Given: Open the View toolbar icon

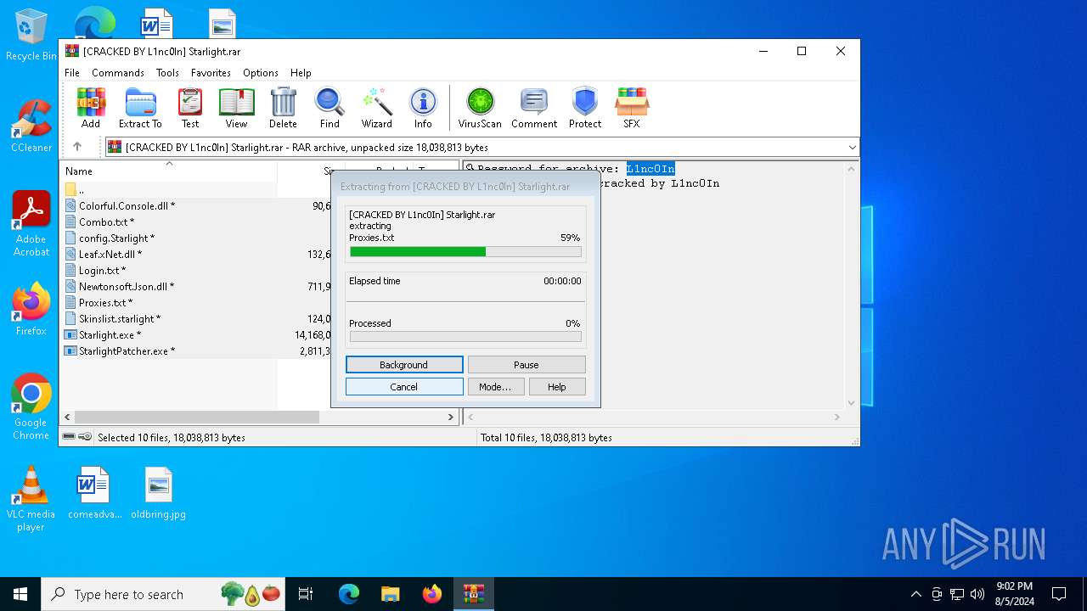Looking at the screenshot, I should pos(236,108).
